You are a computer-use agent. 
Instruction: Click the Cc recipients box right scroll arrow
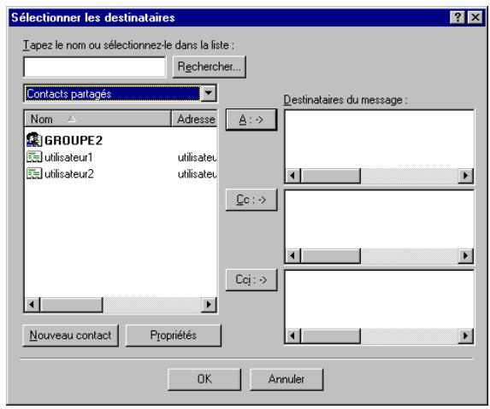[x=465, y=256]
